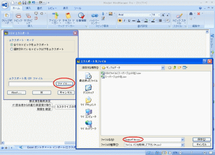Open the Hyperlink tool in ribbon
Image resolution: width=215 pixels, height=155 pixels.
[x=94, y=19]
